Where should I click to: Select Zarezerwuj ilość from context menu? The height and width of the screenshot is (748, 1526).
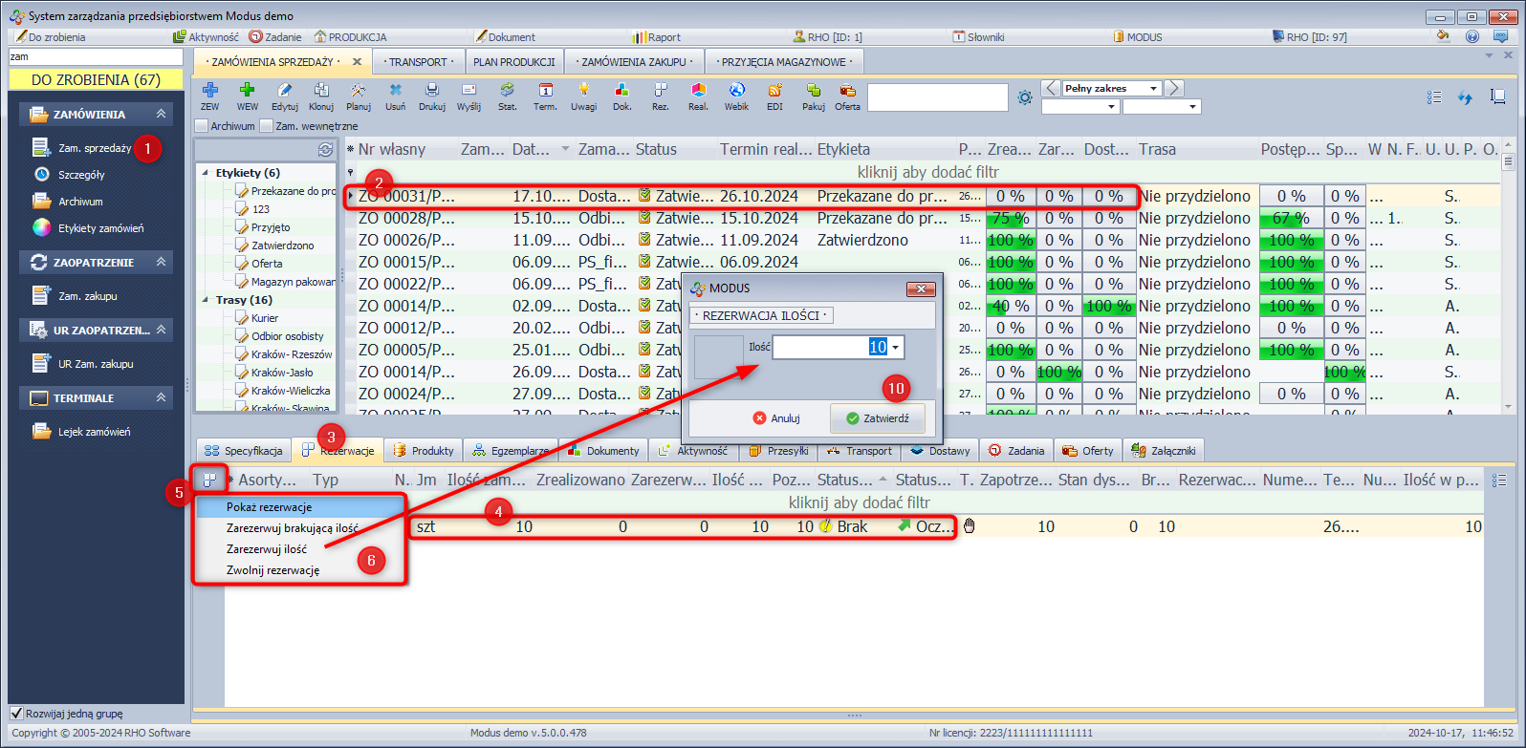[x=267, y=549]
